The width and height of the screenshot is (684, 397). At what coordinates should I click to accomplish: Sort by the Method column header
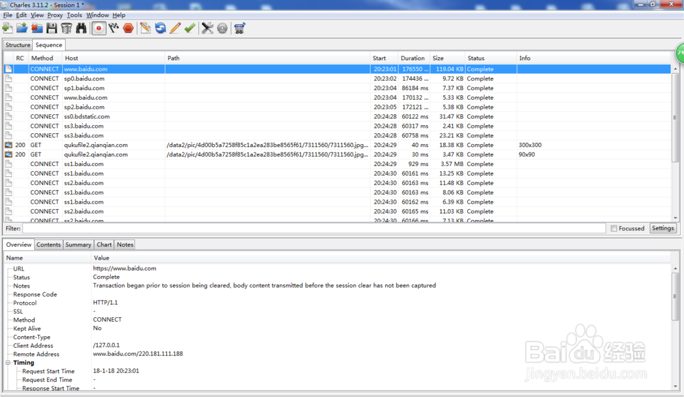46,58
